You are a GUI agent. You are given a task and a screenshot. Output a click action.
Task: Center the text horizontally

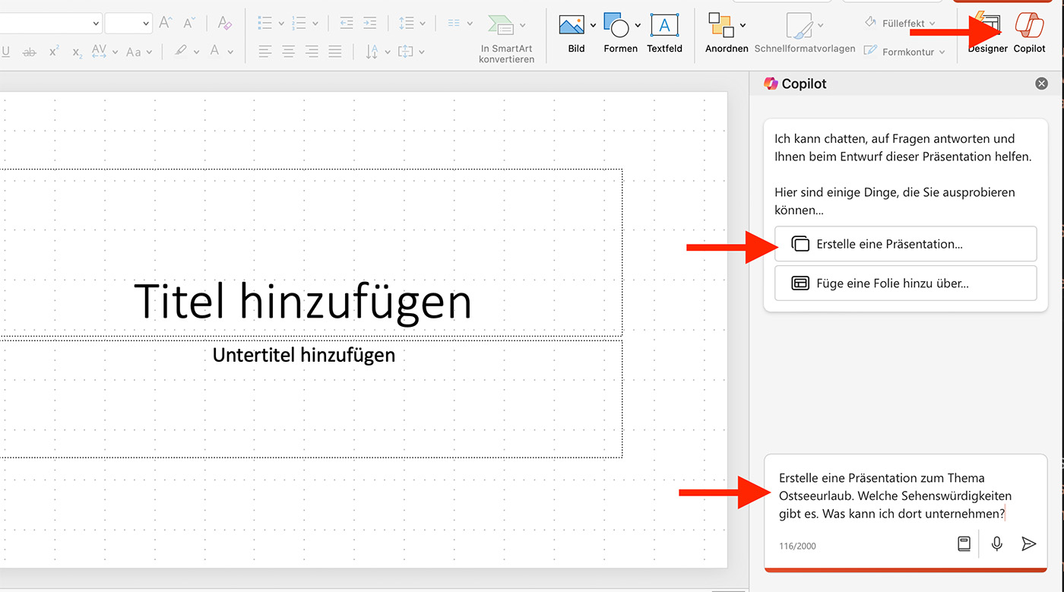[x=288, y=52]
